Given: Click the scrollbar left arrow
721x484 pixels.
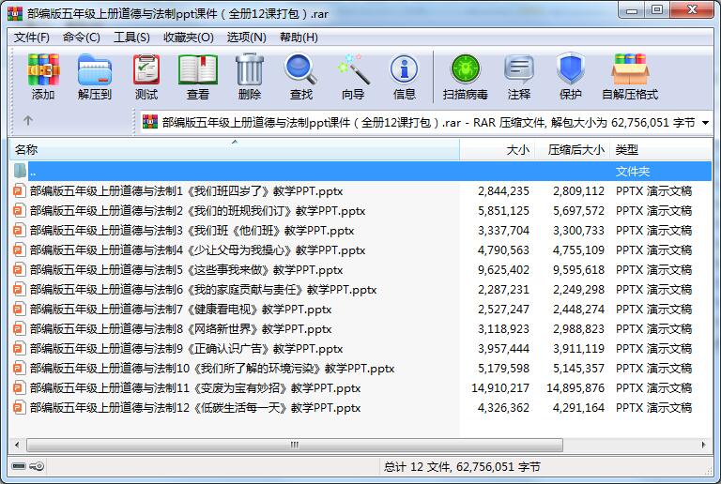Looking at the screenshot, I should click(x=18, y=445).
